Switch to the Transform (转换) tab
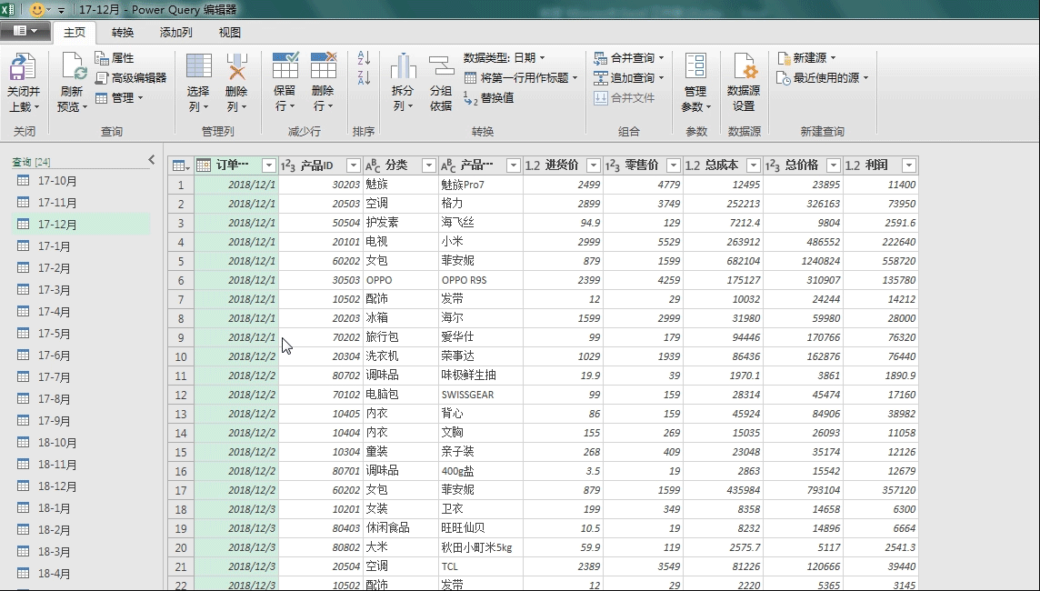Screen dimensions: 1040x591 pos(123,33)
